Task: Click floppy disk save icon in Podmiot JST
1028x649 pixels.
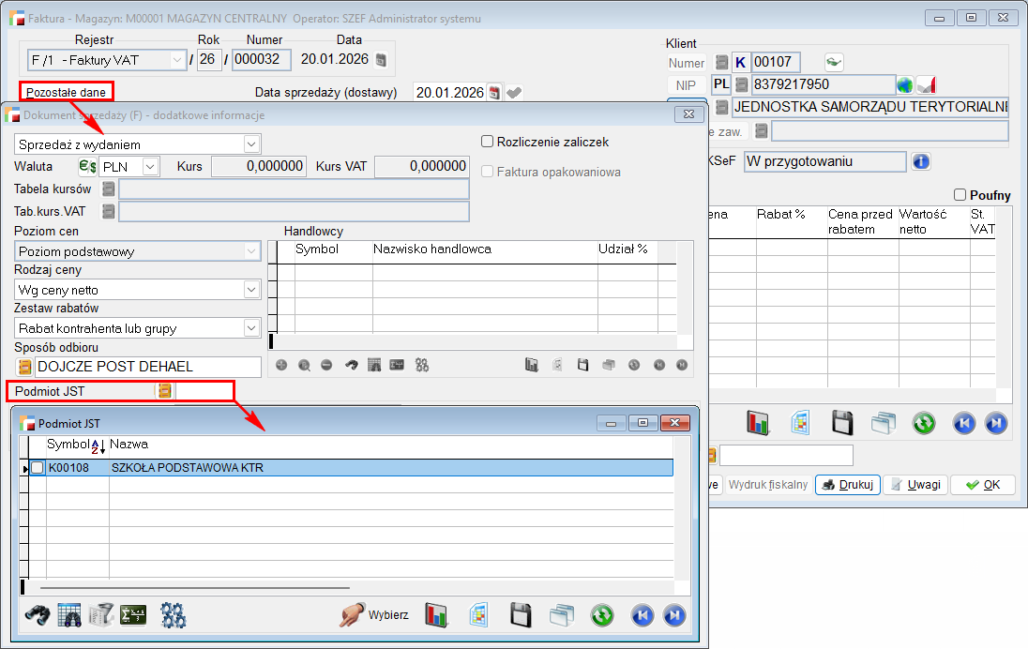Action: click(521, 615)
